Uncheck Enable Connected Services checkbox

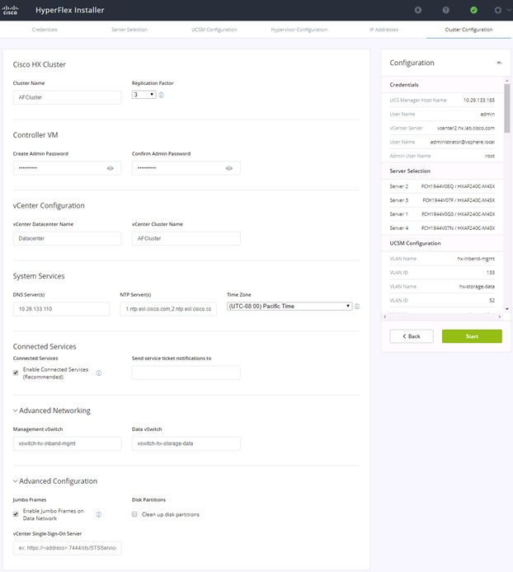[16, 373]
